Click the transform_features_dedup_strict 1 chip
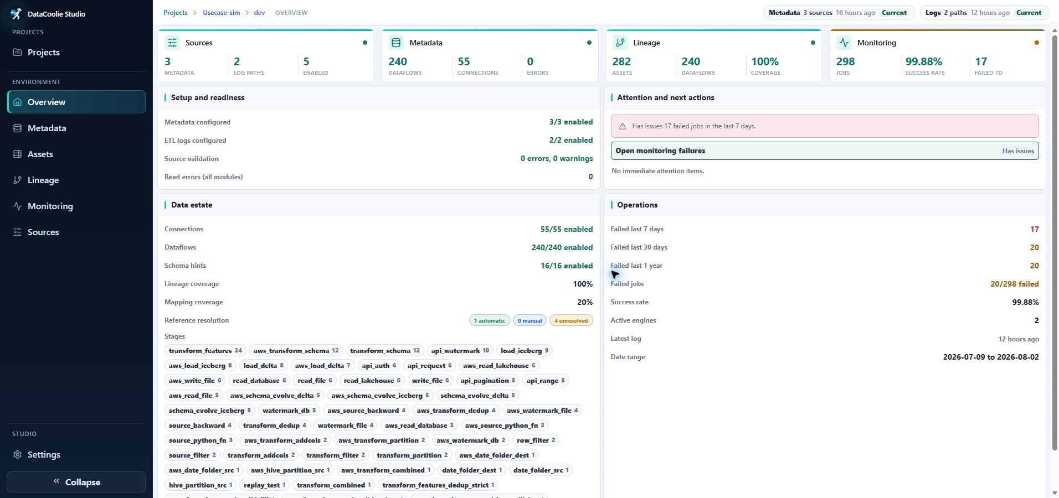This screenshot has height=498, width=1059. 438,485
